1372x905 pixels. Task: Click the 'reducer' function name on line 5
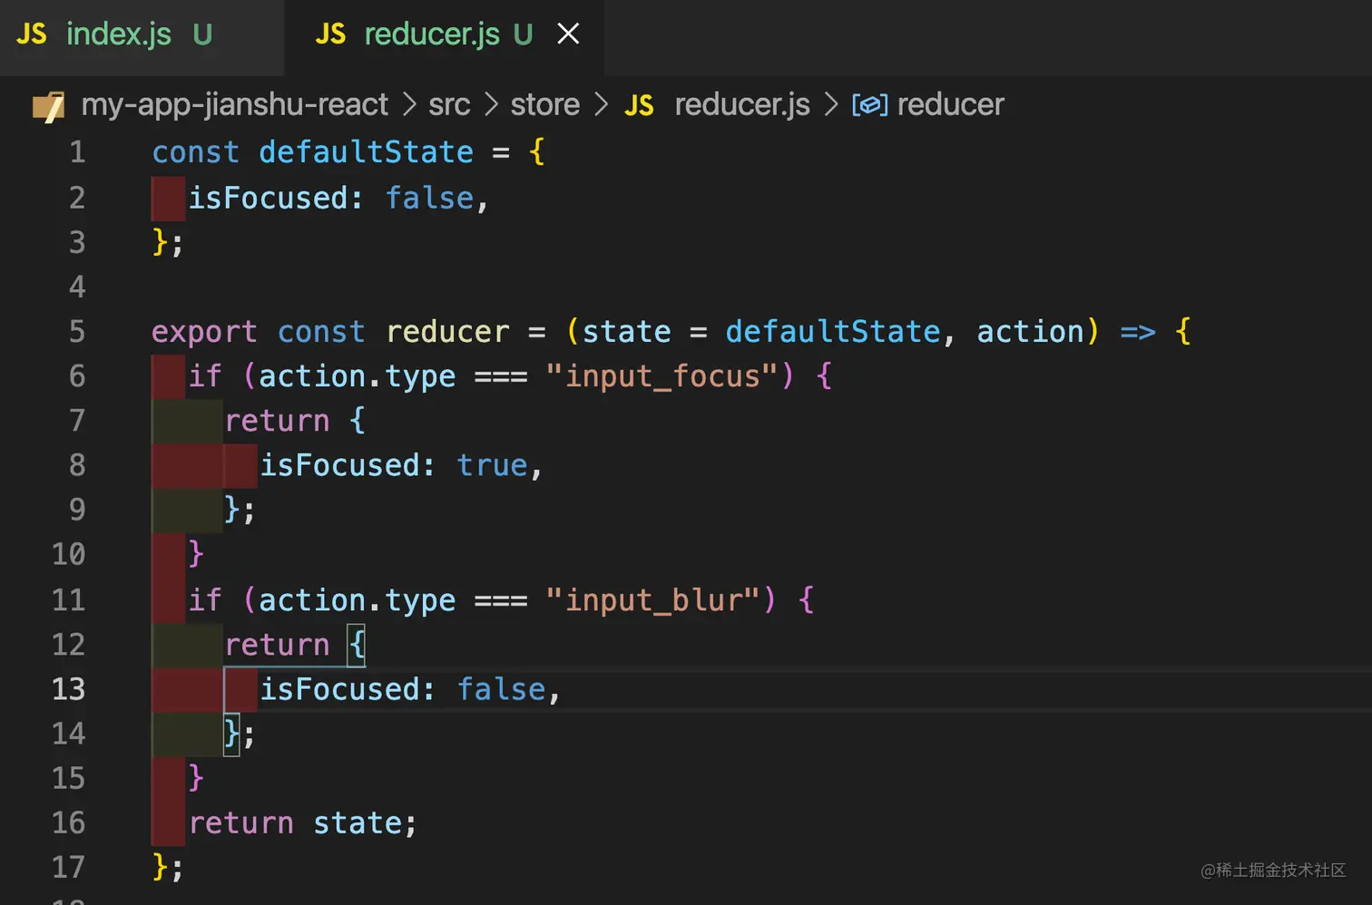pos(447,332)
